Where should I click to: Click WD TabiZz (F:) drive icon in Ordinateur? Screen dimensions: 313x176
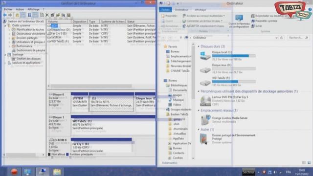pos(205,83)
